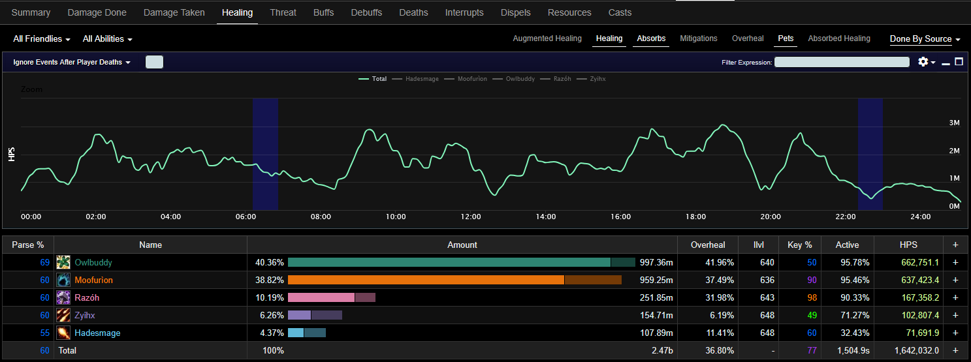Toggle the Healing filter option

click(609, 38)
